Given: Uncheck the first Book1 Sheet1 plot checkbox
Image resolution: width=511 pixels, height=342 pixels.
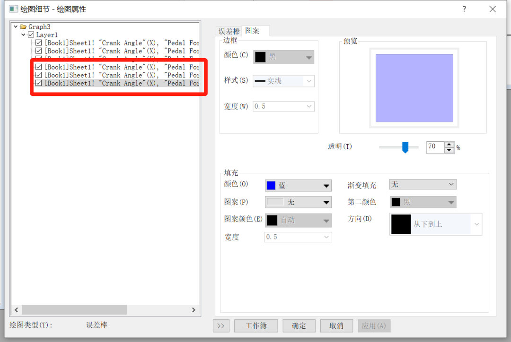Looking at the screenshot, I should (38, 43).
